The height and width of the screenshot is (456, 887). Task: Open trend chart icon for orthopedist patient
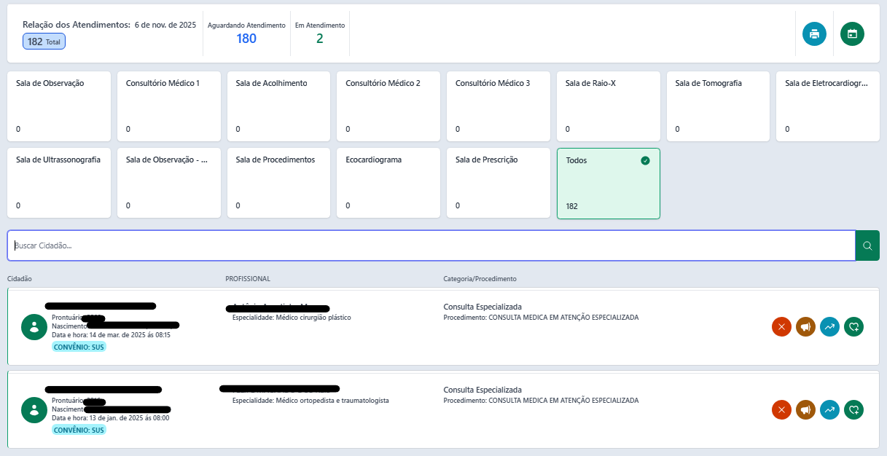[829, 410]
